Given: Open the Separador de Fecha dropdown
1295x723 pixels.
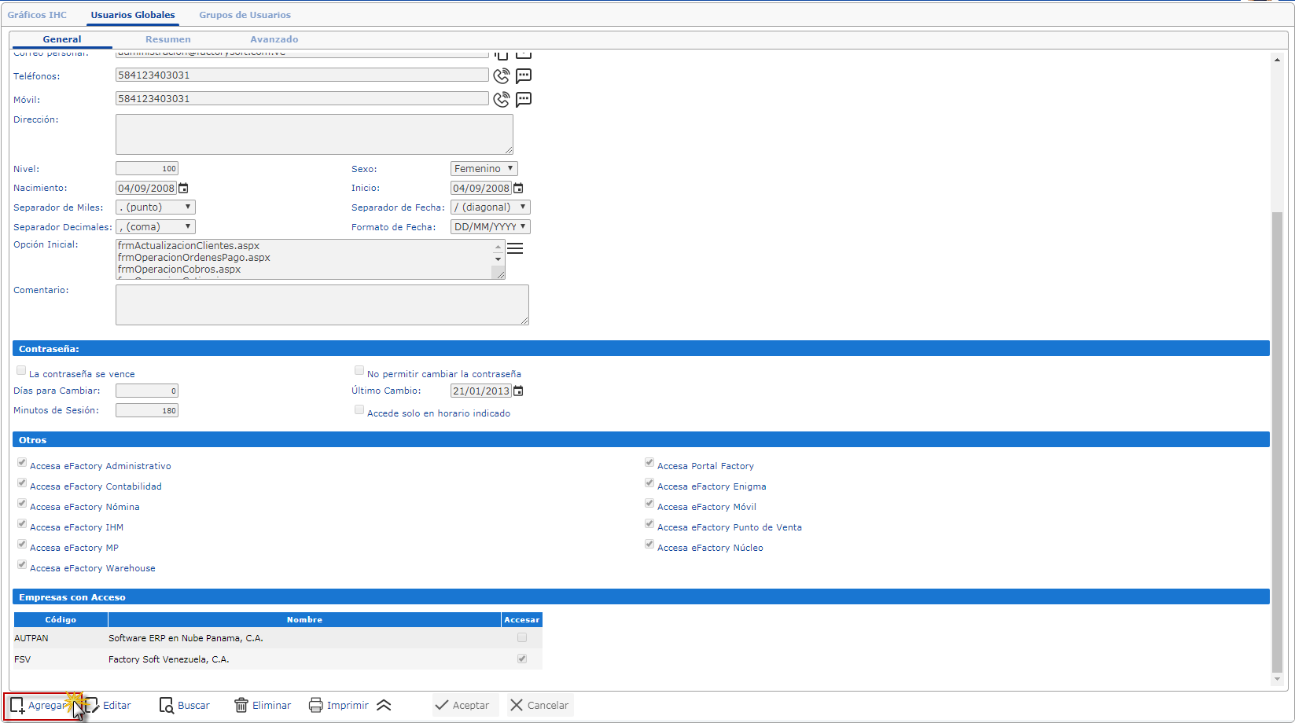Looking at the screenshot, I should (491, 207).
